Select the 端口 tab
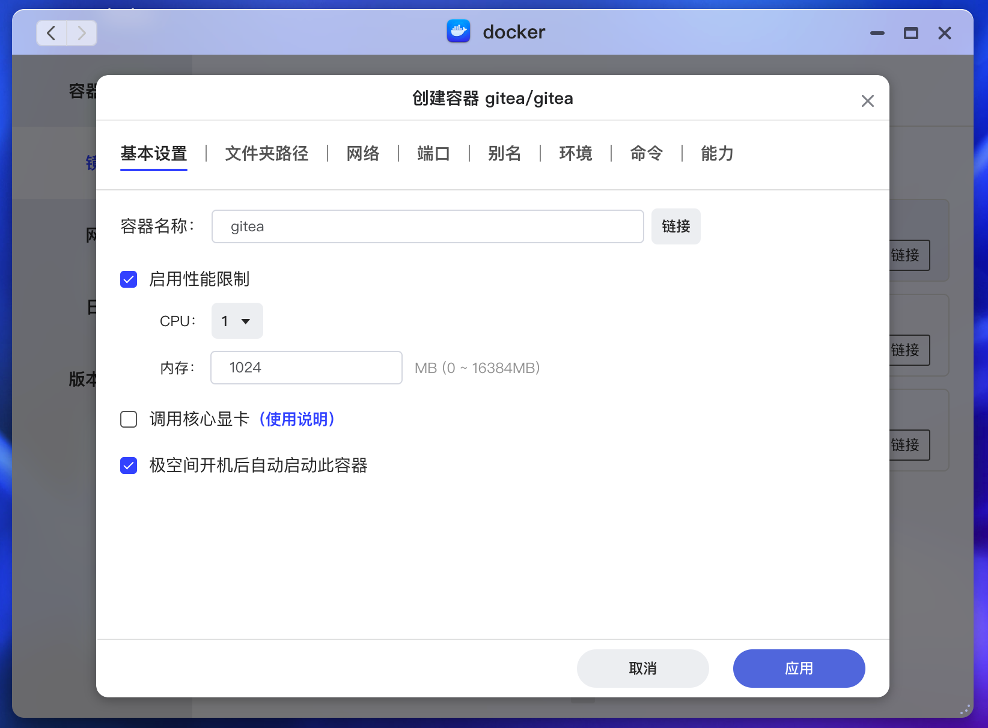Image resolution: width=988 pixels, height=728 pixels. click(434, 154)
